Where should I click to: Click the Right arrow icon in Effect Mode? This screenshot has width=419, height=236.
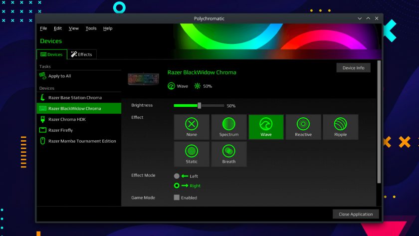pos(185,186)
